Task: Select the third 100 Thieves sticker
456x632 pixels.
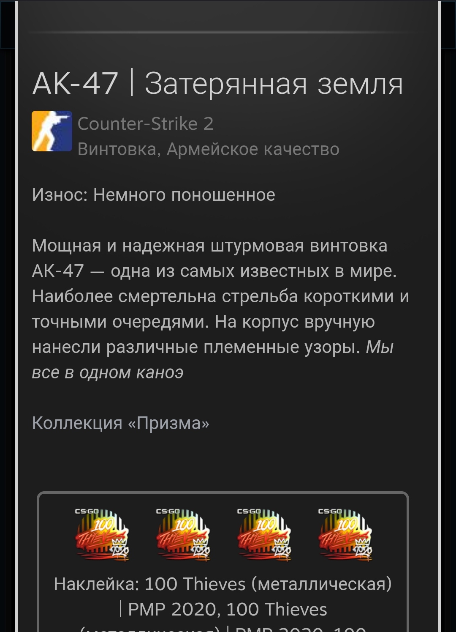Action: pyautogui.click(x=264, y=535)
